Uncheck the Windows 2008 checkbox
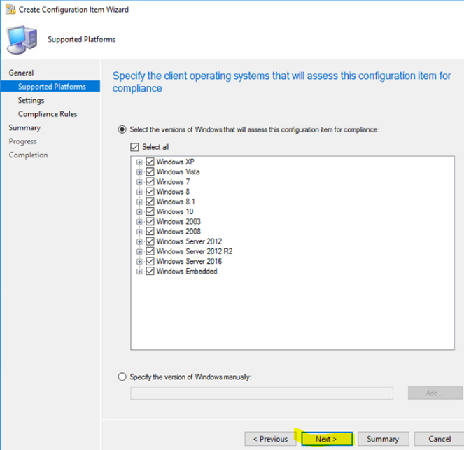The height and width of the screenshot is (450, 464). (150, 232)
